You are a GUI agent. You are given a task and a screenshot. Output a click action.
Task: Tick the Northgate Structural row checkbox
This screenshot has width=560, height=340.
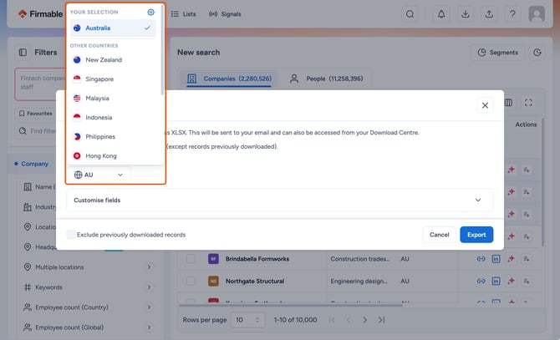191,282
